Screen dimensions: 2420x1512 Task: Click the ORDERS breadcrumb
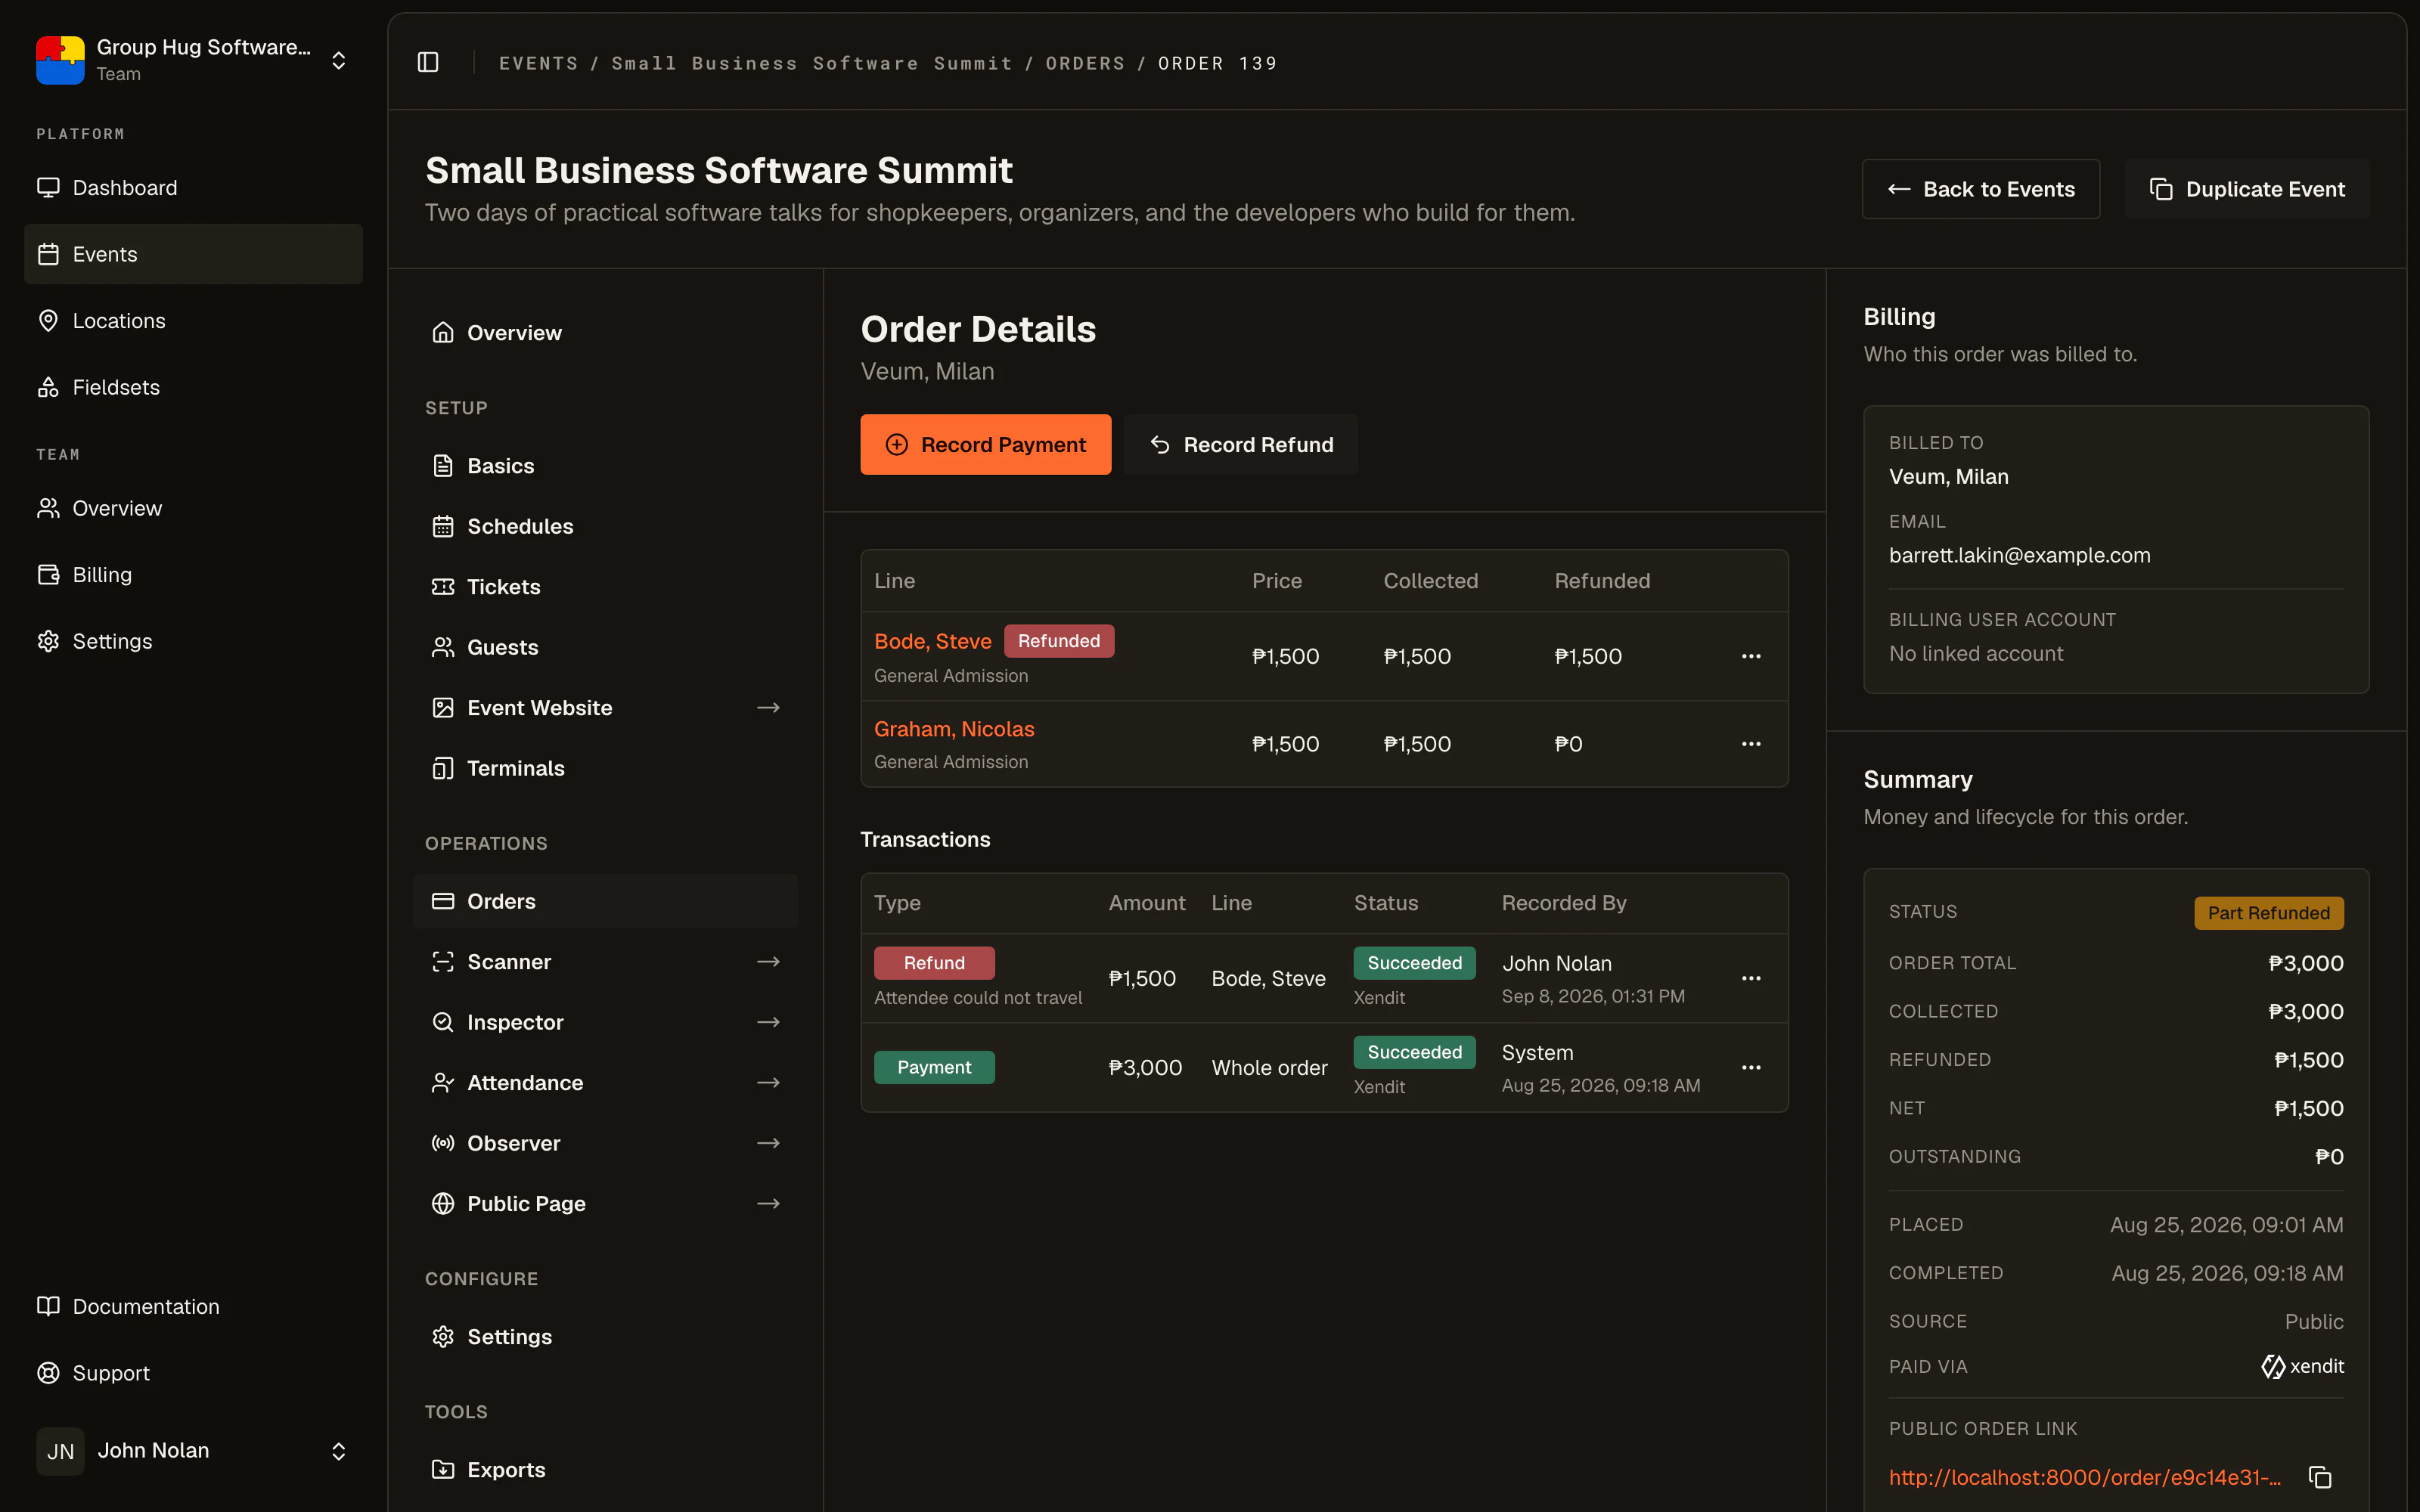1085,63
